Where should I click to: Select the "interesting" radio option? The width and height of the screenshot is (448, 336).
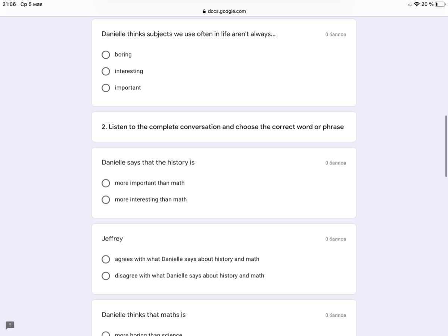106,71
